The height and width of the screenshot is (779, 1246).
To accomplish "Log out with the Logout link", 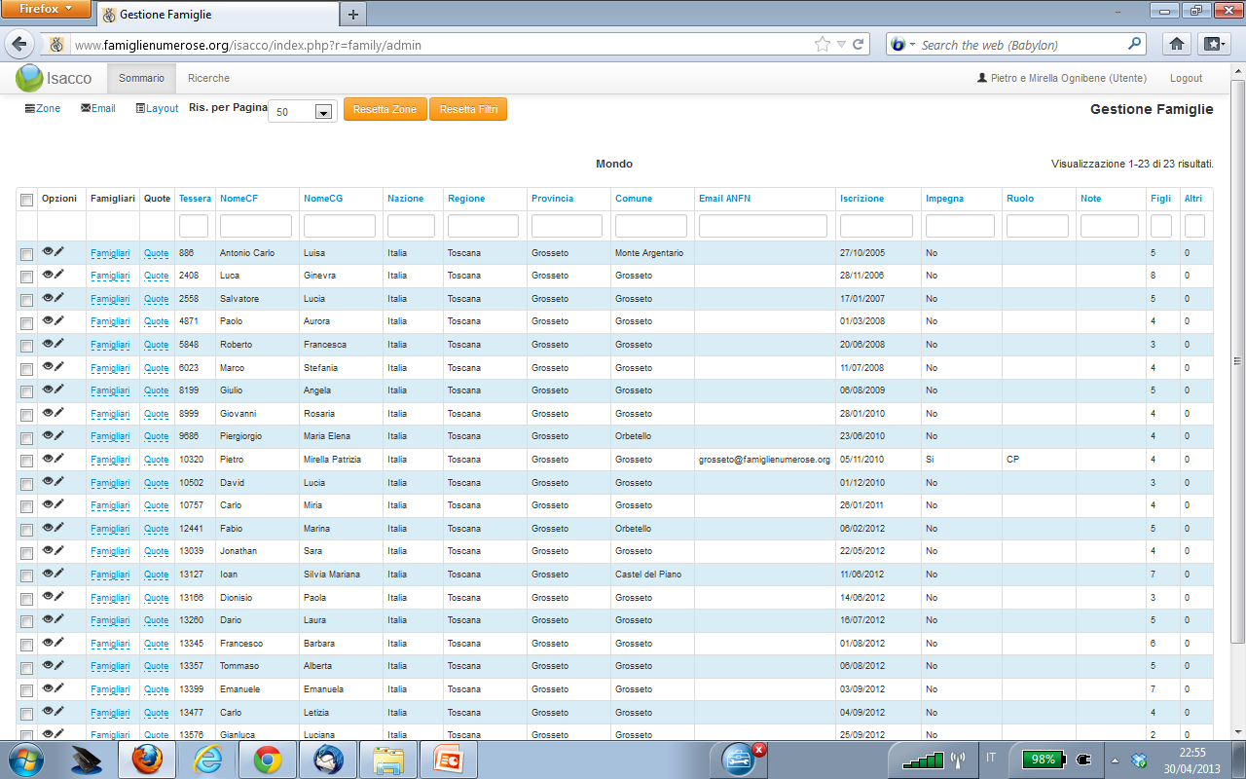I will pos(1186,78).
